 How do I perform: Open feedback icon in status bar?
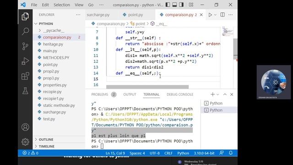pos(222,153)
